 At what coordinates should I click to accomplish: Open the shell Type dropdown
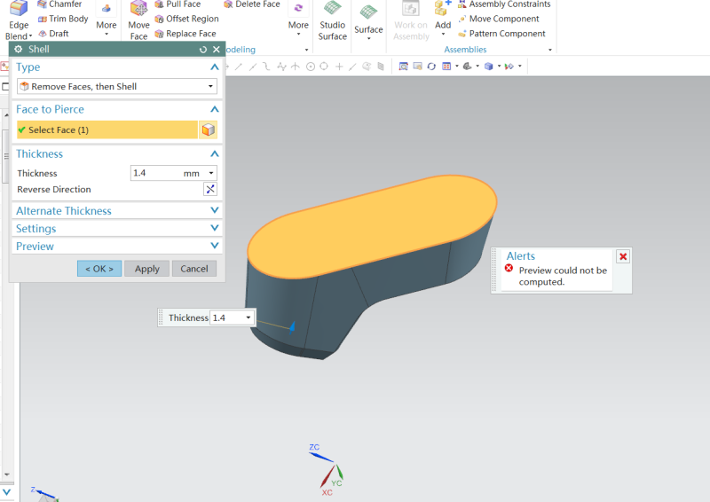(117, 86)
